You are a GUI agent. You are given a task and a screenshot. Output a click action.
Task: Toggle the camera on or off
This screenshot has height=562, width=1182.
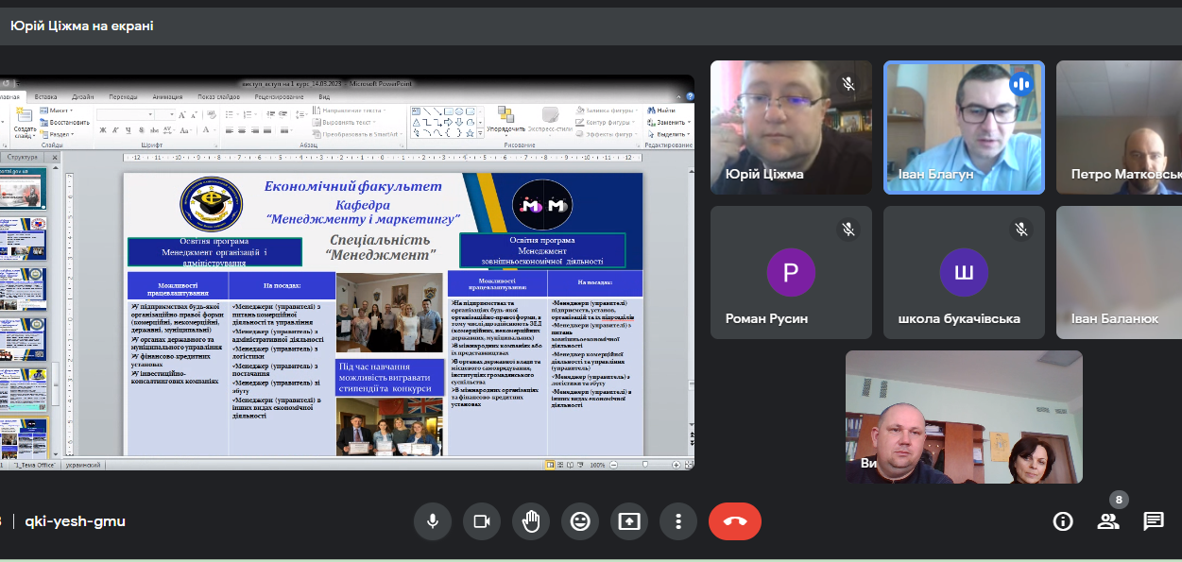tap(482, 520)
